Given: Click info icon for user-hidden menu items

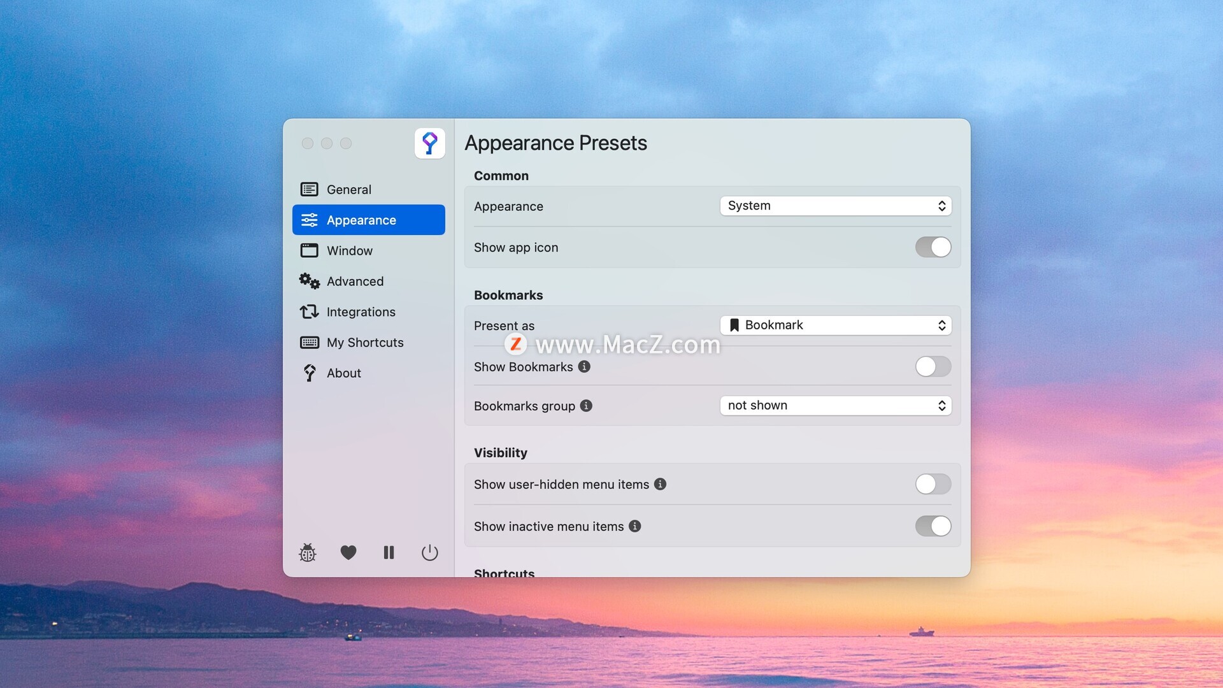Looking at the screenshot, I should (661, 484).
